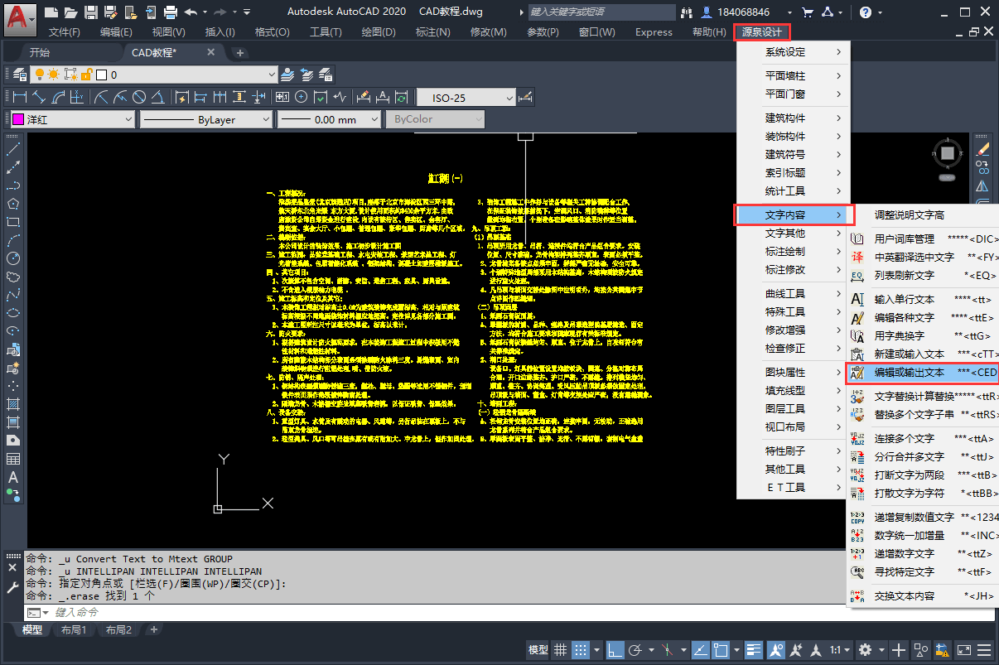
Task: Open the 源泉设计 menu
Action: click(x=761, y=31)
